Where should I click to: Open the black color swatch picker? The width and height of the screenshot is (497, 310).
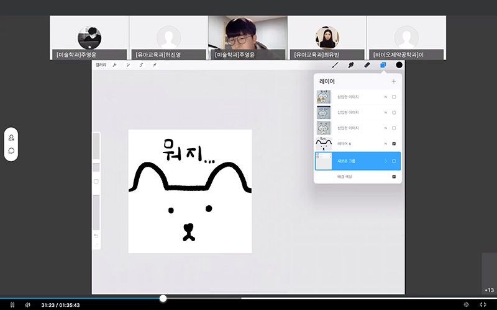399,64
